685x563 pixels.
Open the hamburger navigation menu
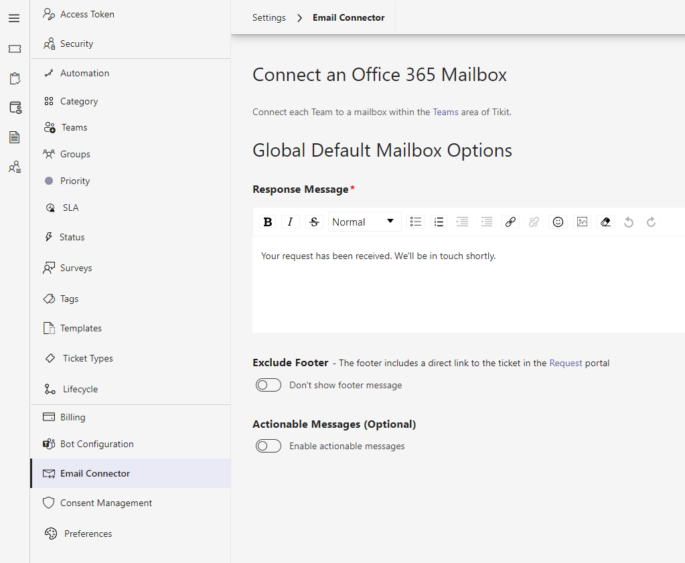tap(14, 18)
